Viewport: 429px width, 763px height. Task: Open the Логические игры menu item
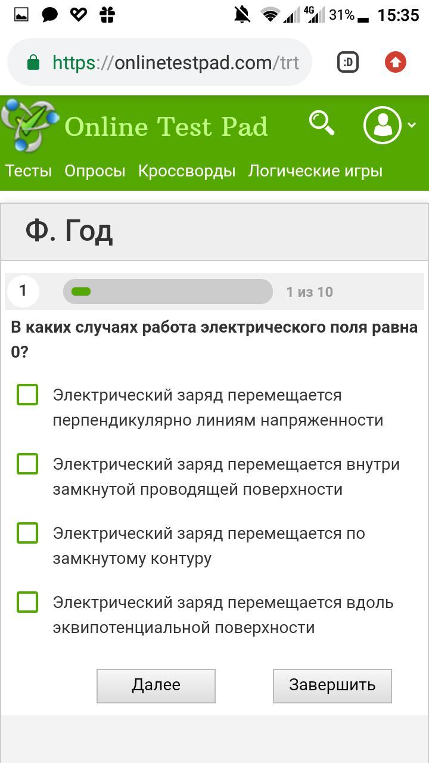pos(315,171)
